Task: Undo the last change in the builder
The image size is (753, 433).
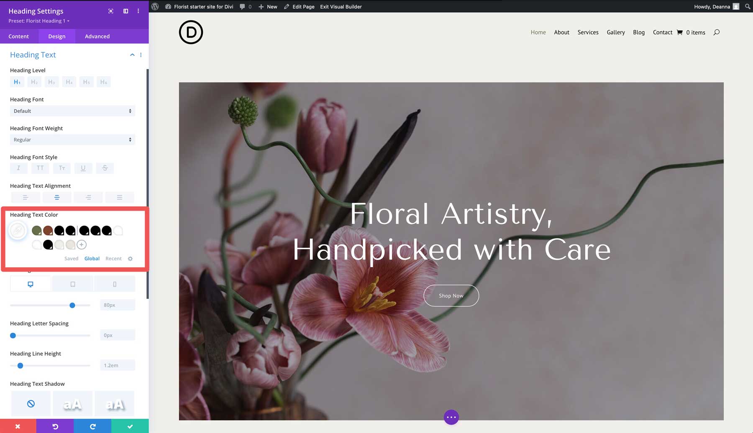Action: (x=55, y=426)
